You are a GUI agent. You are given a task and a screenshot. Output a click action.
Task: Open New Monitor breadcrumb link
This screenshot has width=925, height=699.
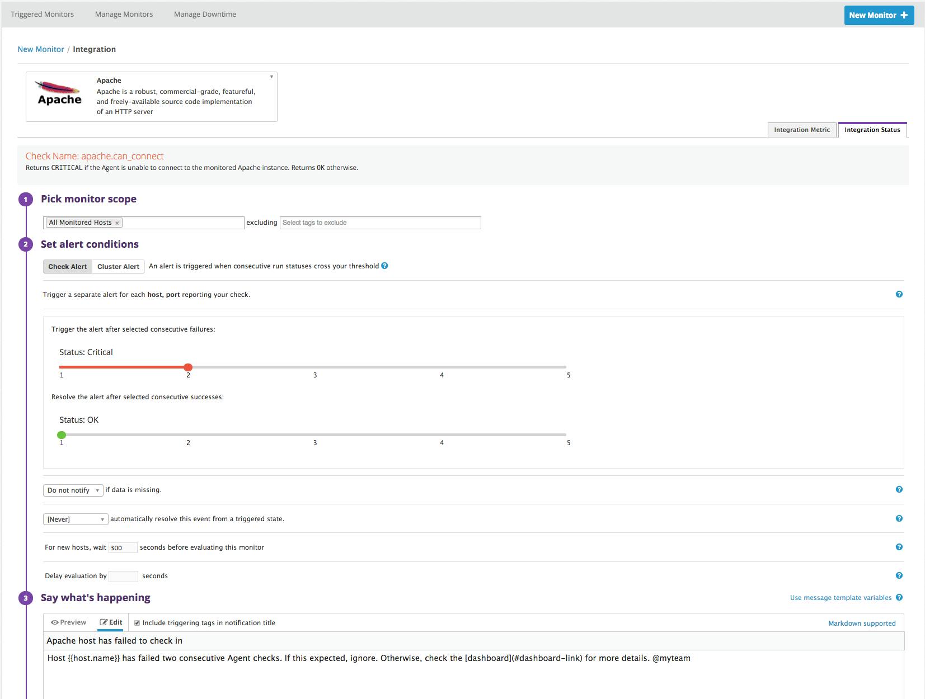(x=41, y=49)
